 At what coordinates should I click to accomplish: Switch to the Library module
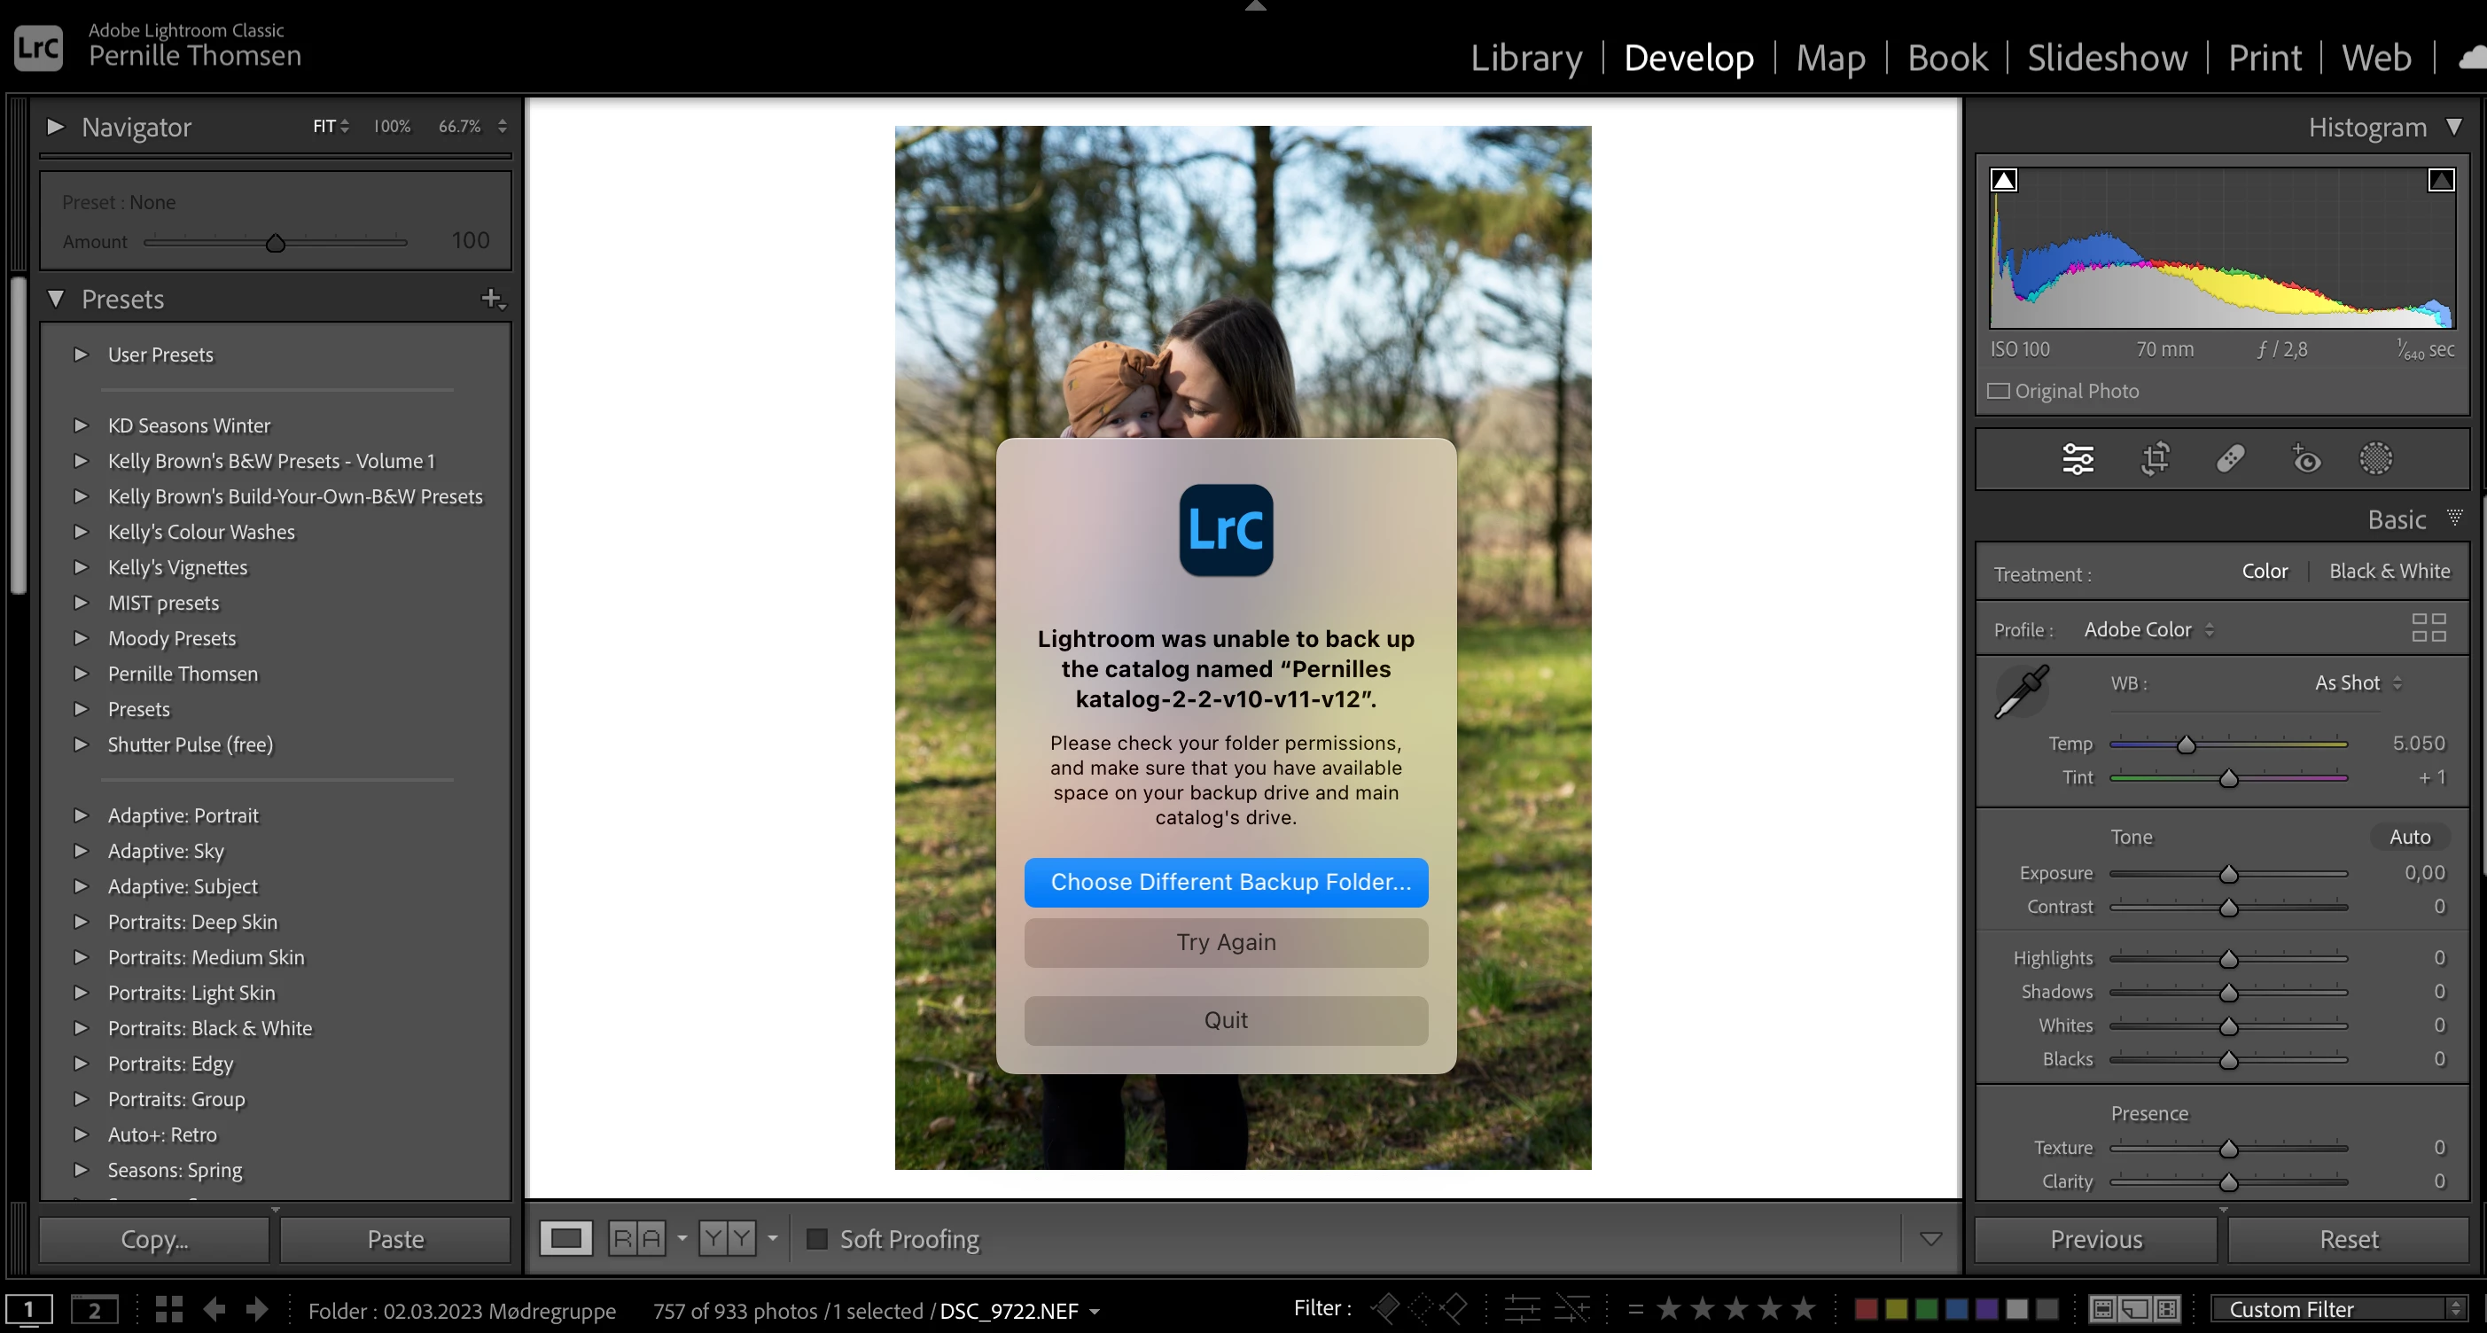tap(1525, 58)
